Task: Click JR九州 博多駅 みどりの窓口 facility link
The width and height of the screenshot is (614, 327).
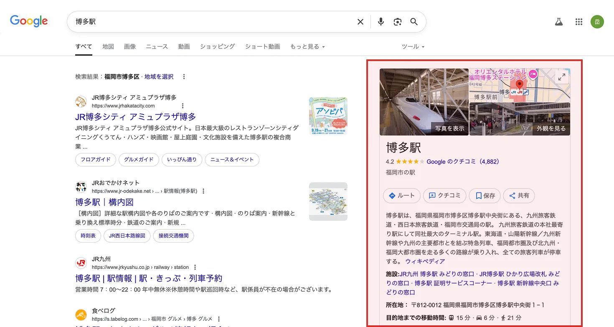Action: [x=437, y=274]
